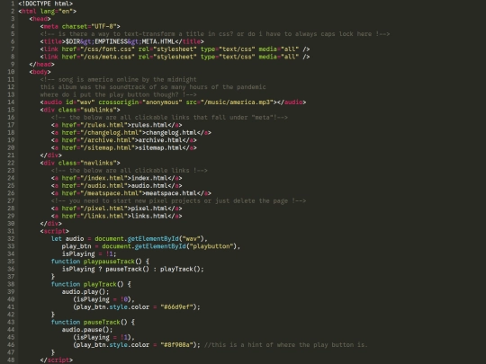Click the comment "song is america online by the midnight"
Viewport: 486px width, 364px height.
[x=118, y=80]
